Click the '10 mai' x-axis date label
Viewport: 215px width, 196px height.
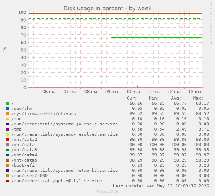[133, 92]
